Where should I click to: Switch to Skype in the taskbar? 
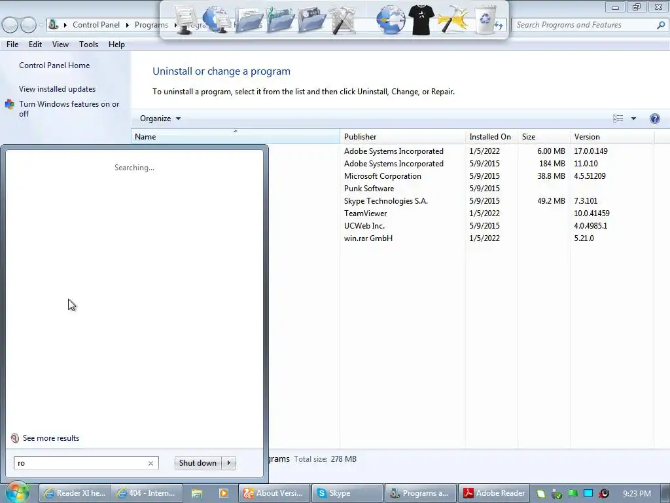pos(347,493)
